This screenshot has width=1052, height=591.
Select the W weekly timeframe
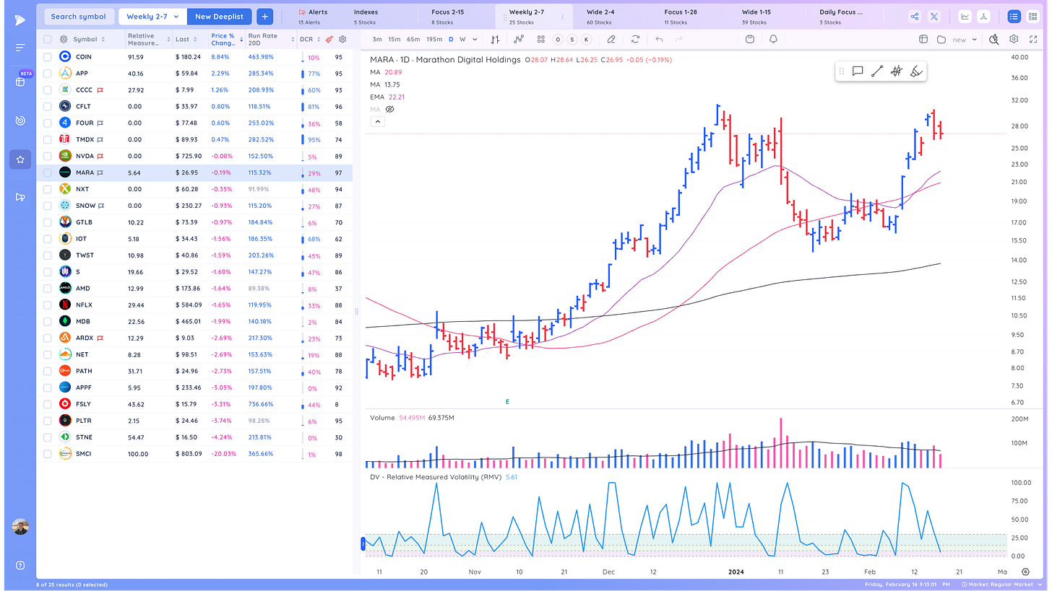pos(463,40)
